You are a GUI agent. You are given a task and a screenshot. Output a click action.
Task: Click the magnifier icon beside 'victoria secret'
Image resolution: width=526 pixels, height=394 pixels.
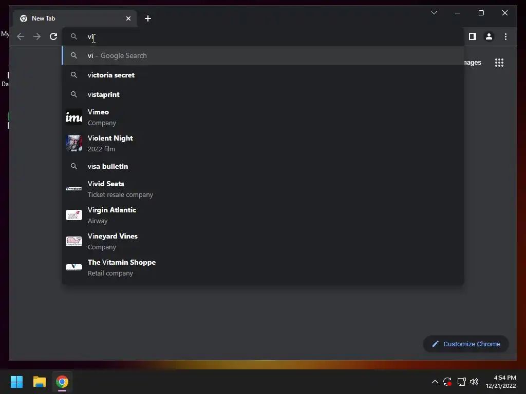(x=74, y=75)
